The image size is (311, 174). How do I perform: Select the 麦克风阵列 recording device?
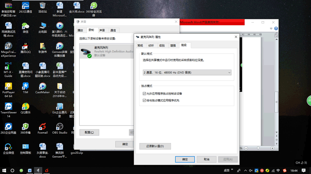tap(105, 51)
